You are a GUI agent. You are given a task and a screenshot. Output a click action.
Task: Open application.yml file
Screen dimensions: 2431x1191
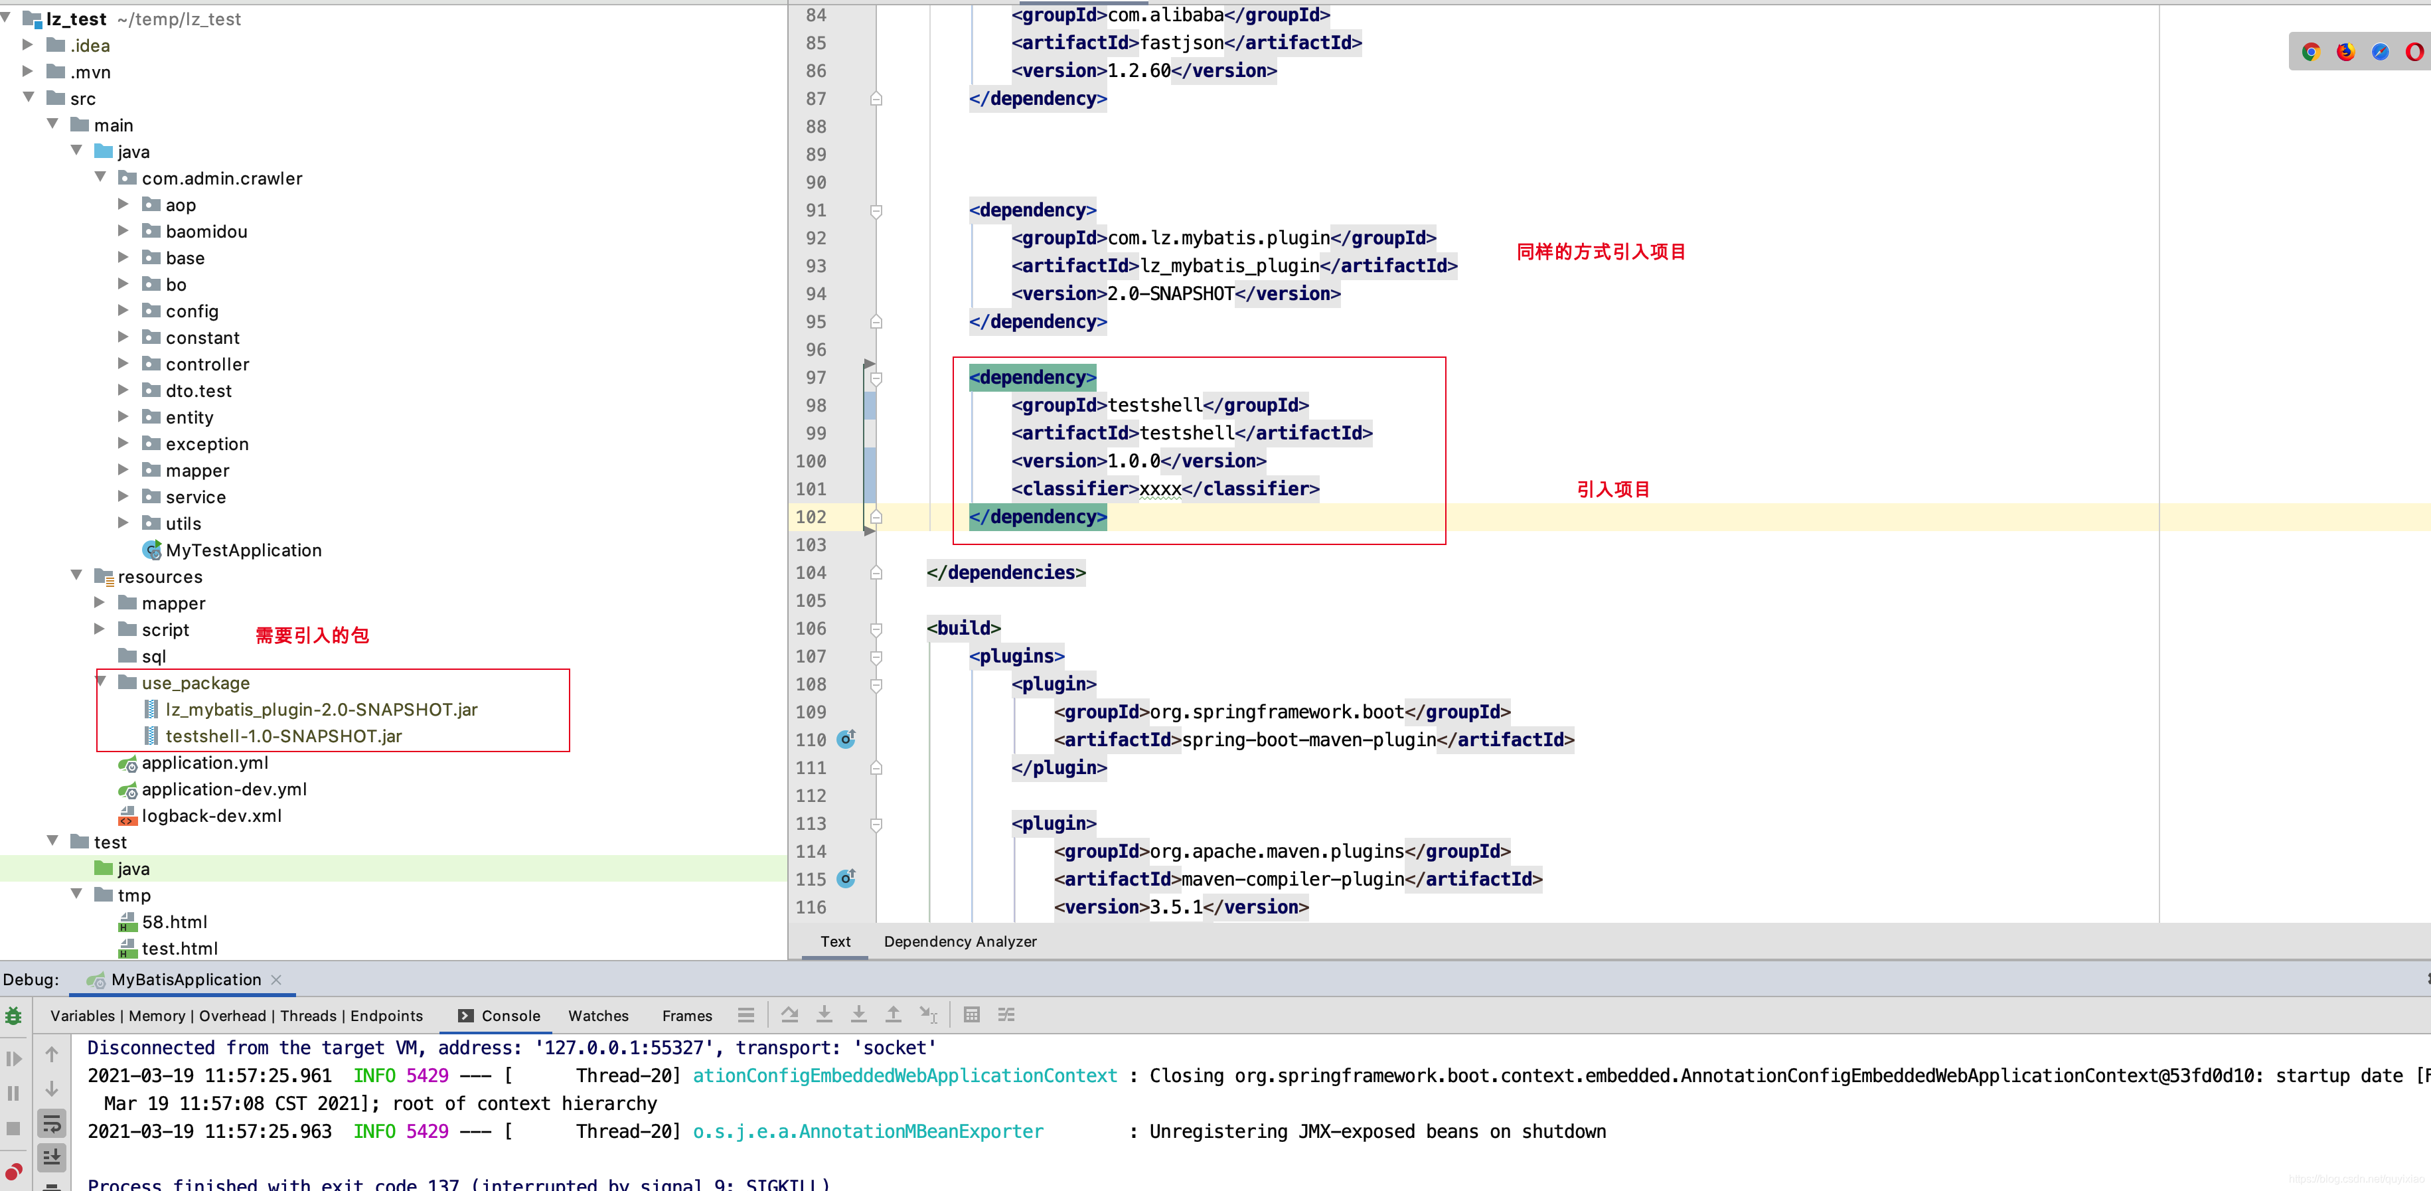coord(204,763)
